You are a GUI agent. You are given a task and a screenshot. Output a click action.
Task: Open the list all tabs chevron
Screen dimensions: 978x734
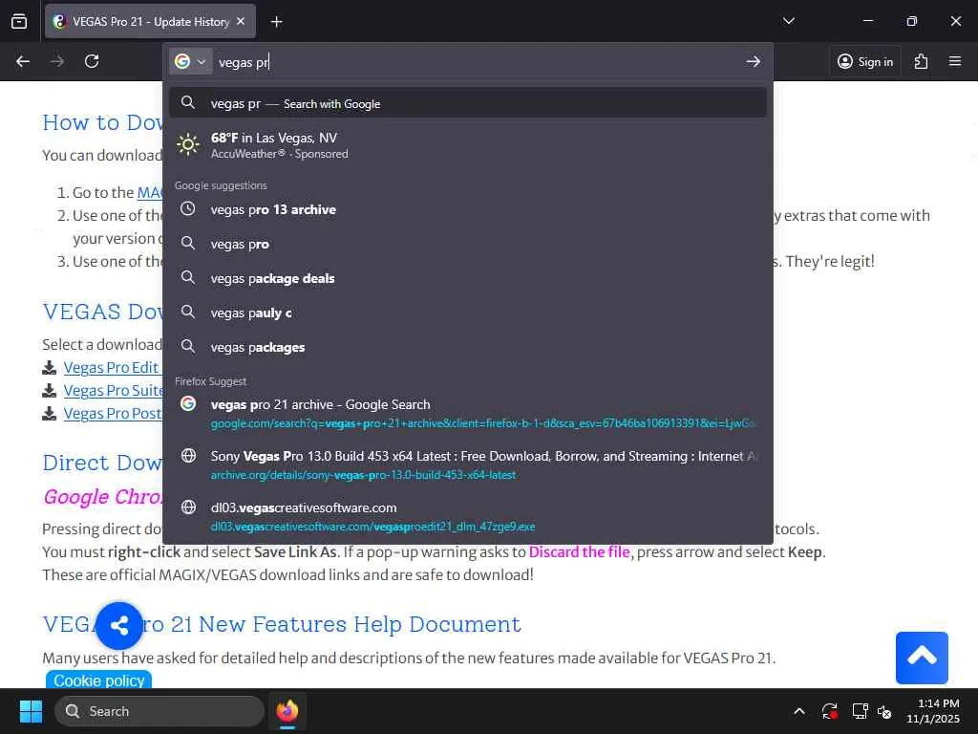coord(788,21)
